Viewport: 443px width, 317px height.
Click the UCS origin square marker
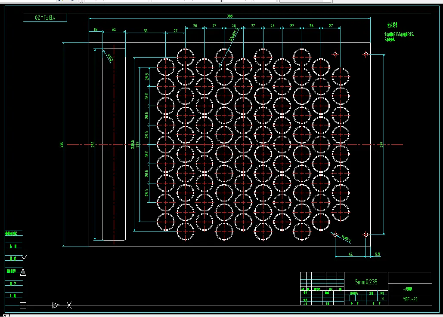[23, 305]
